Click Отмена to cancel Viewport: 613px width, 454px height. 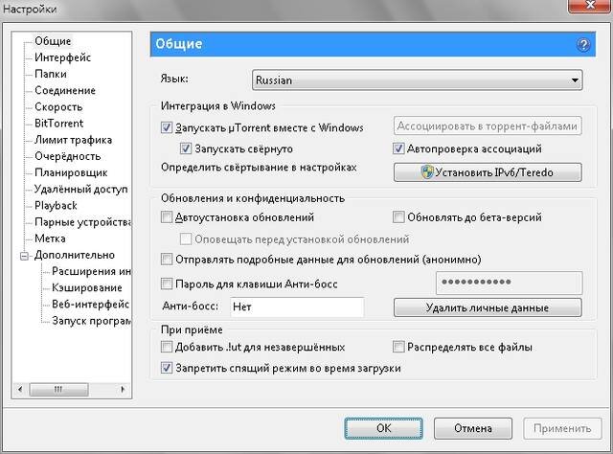point(473,428)
